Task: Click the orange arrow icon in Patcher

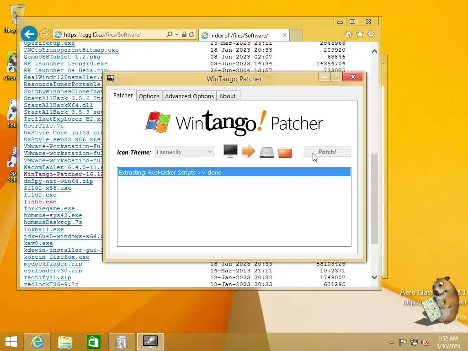Action: (248, 151)
